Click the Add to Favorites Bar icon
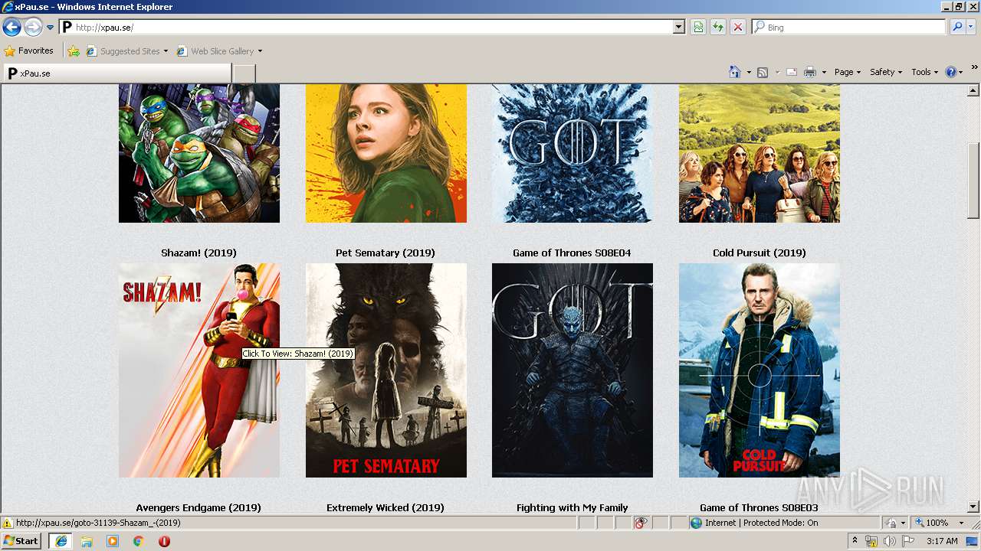The image size is (981, 551). click(74, 51)
